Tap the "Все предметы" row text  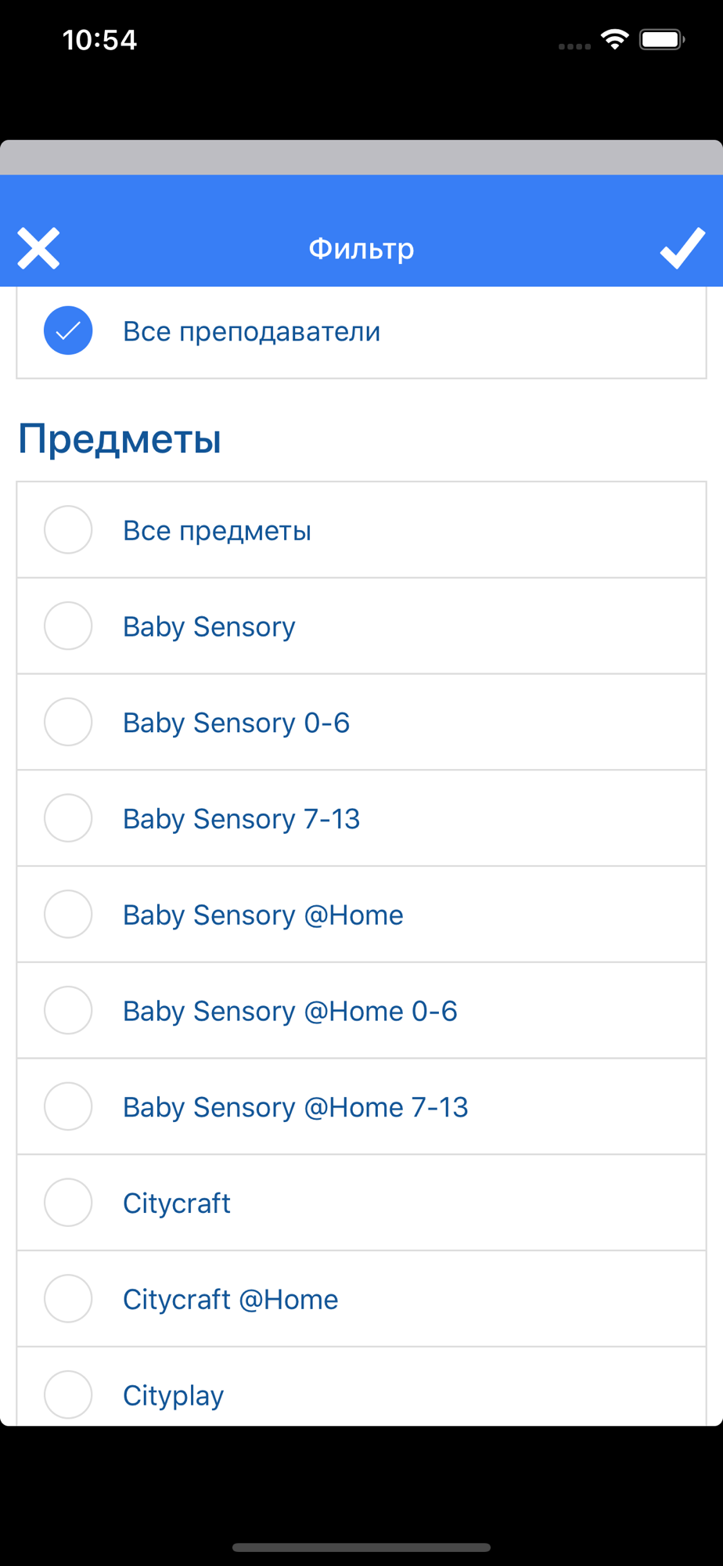coord(217,531)
